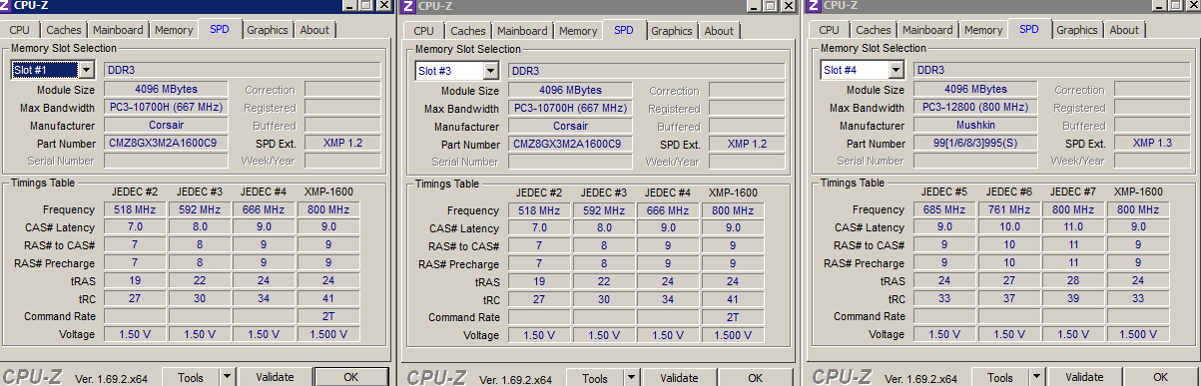The image size is (1201, 386).
Task: Open Caches tab in Slot #1 window
Action: (64, 30)
